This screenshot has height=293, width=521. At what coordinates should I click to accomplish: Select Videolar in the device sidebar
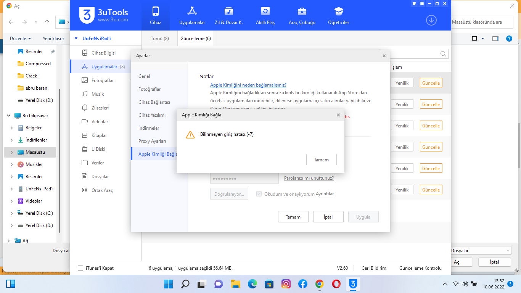(100, 122)
